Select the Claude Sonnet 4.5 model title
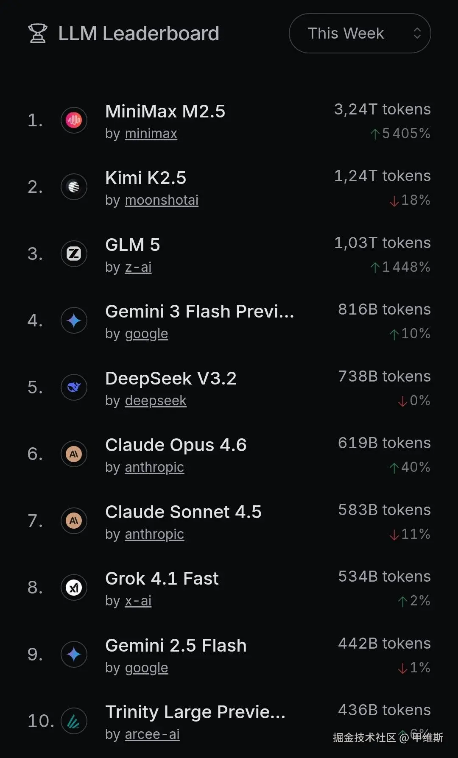The width and height of the screenshot is (458, 758). click(x=183, y=512)
